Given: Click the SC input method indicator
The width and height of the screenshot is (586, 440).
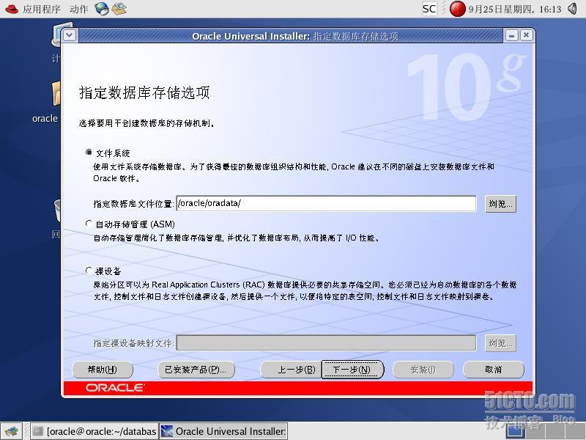Looking at the screenshot, I should (429, 9).
